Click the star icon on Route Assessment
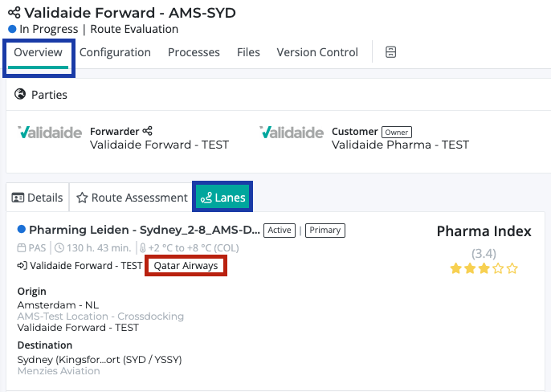 [82, 198]
